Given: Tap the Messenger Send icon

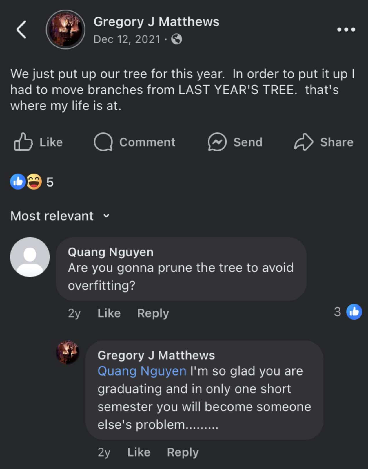Looking at the screenshot, I should 217,142.
